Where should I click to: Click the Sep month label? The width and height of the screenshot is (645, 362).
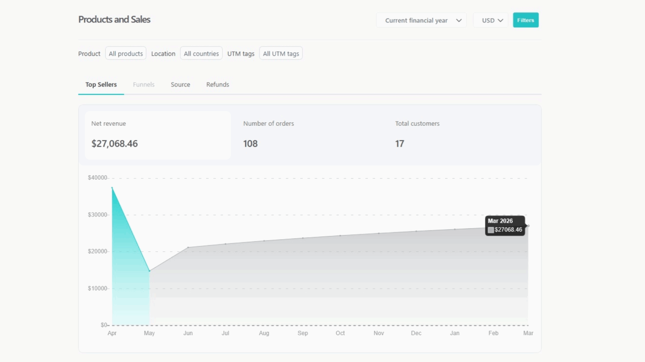pyautogui.click(x=303, y=333)
